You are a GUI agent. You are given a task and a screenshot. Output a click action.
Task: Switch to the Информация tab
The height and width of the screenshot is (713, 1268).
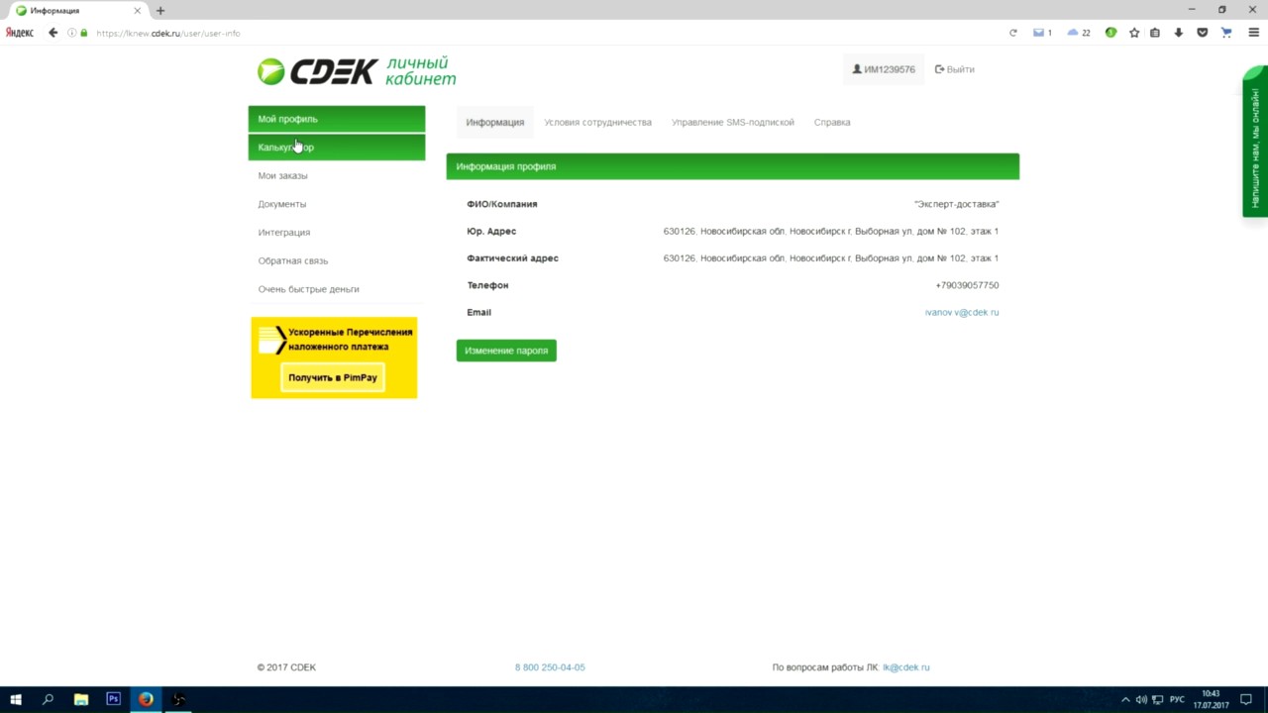coord(495,122)
